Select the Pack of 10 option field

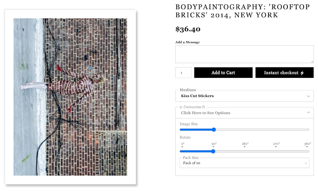pyautogui.click(x=244, y=163)
